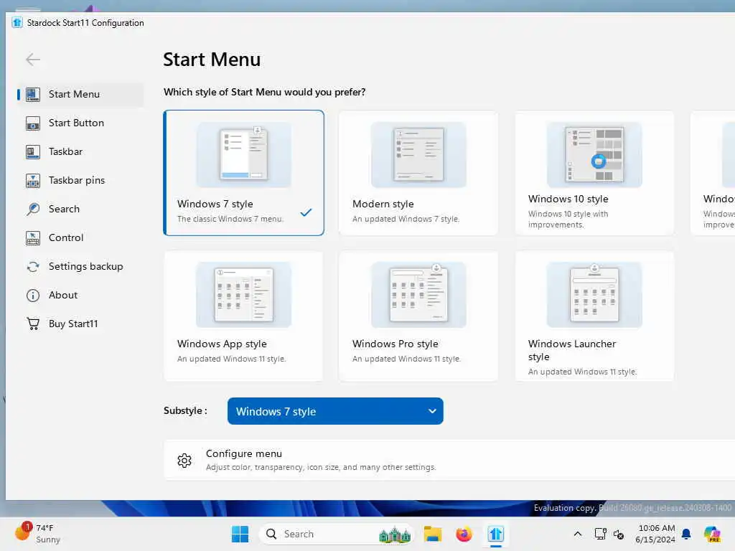Screen dimensions: 735x551
Task: Select the Windows 7 style card
Action: [244, 173]
